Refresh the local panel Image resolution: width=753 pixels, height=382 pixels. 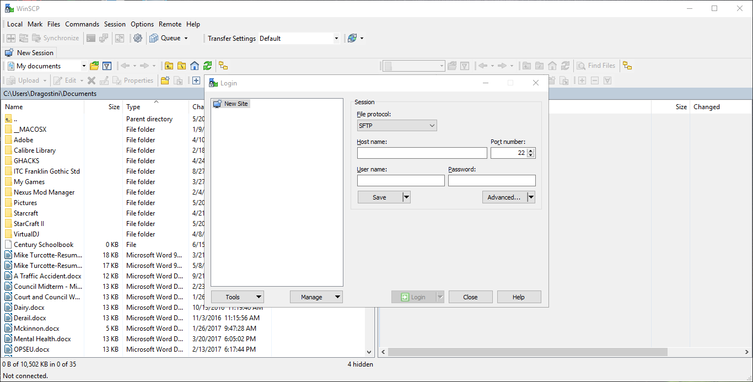[x=207, y=66]
